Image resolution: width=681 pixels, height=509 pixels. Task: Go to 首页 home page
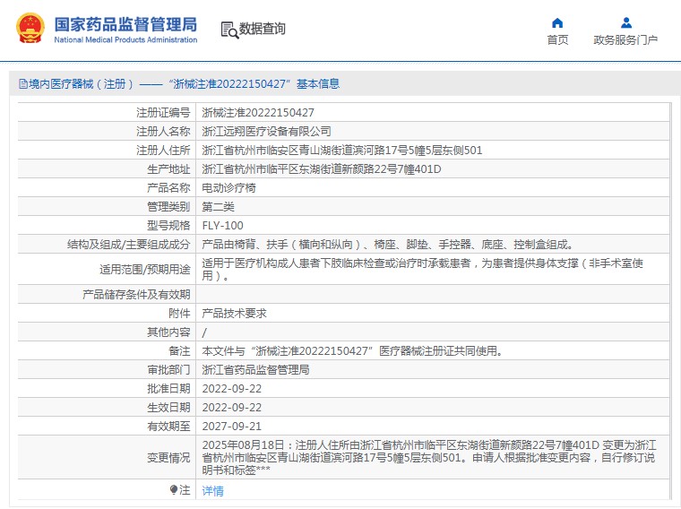(557, 40)
